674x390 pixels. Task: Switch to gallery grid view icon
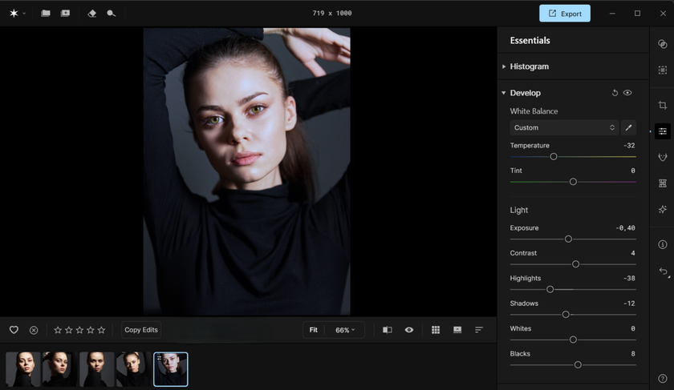coord(436,330)
